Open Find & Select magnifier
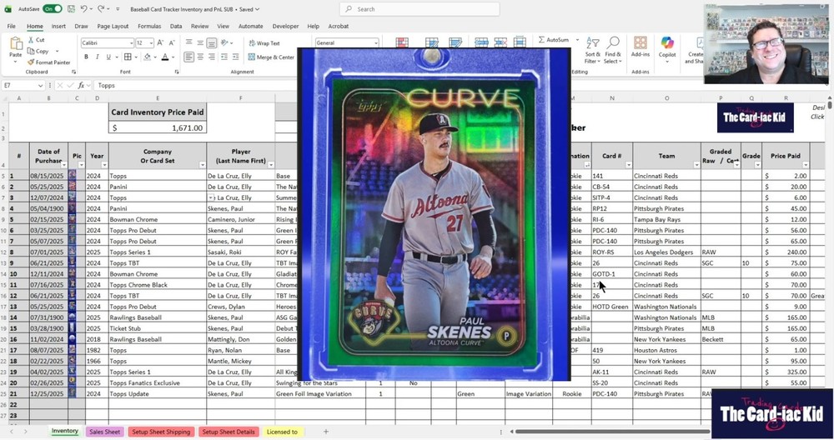The height and width of the screenshot is (440, 834). (x=613, y=50)
